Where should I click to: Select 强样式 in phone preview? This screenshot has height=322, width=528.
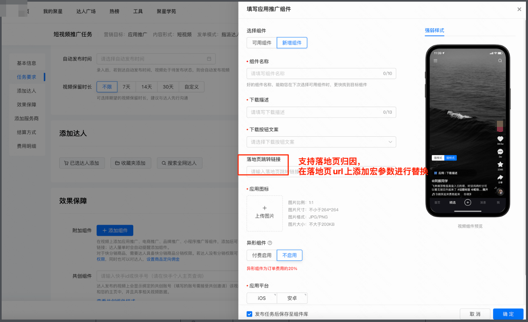[438, 158]
